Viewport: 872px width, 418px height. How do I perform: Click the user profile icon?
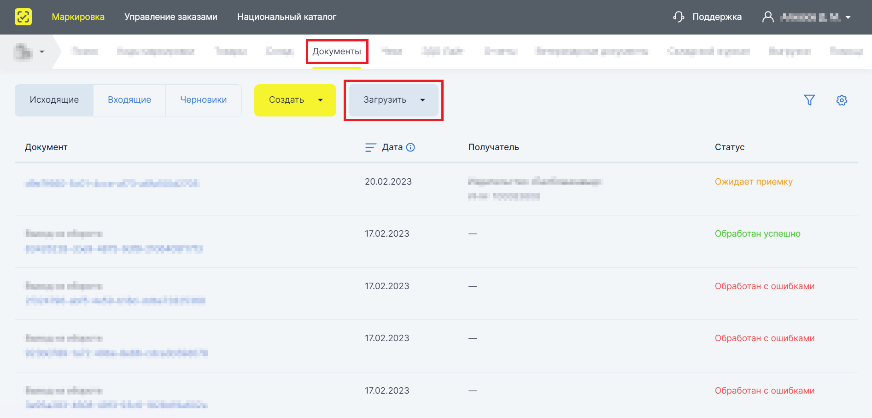click(x=768, y=17)
